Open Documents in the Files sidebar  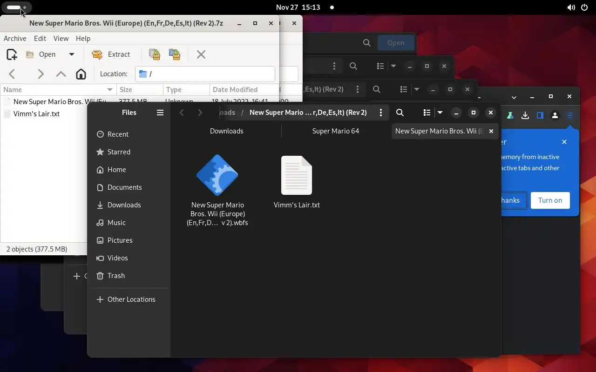[x=129, y=187]
